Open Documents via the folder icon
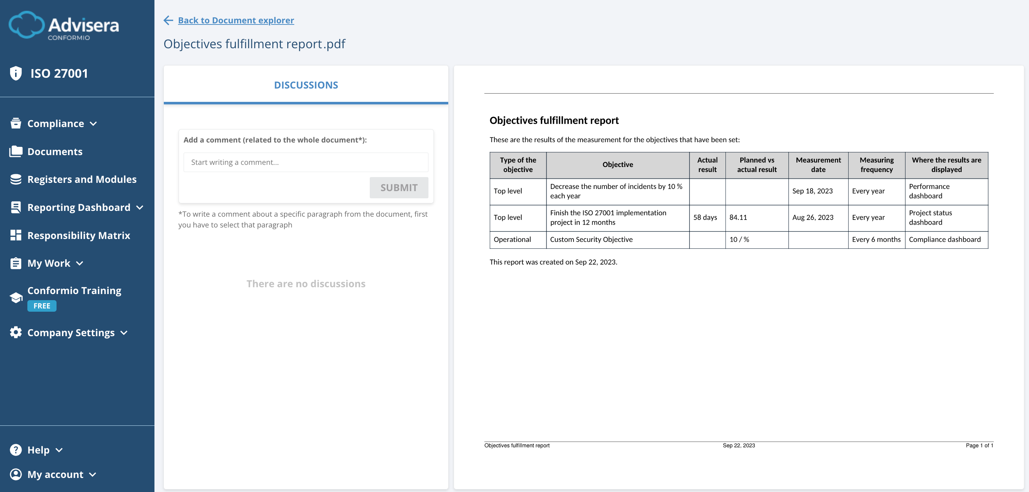 [15, 151]
